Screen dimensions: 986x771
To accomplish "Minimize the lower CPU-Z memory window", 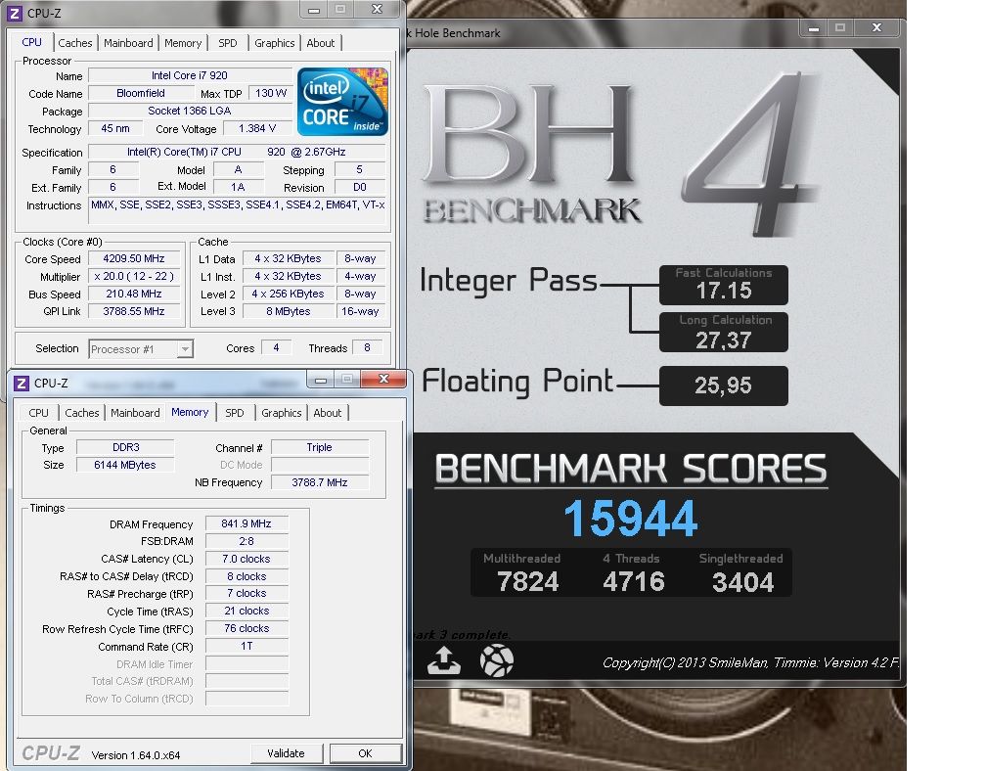I will click(x=321, y=380).
